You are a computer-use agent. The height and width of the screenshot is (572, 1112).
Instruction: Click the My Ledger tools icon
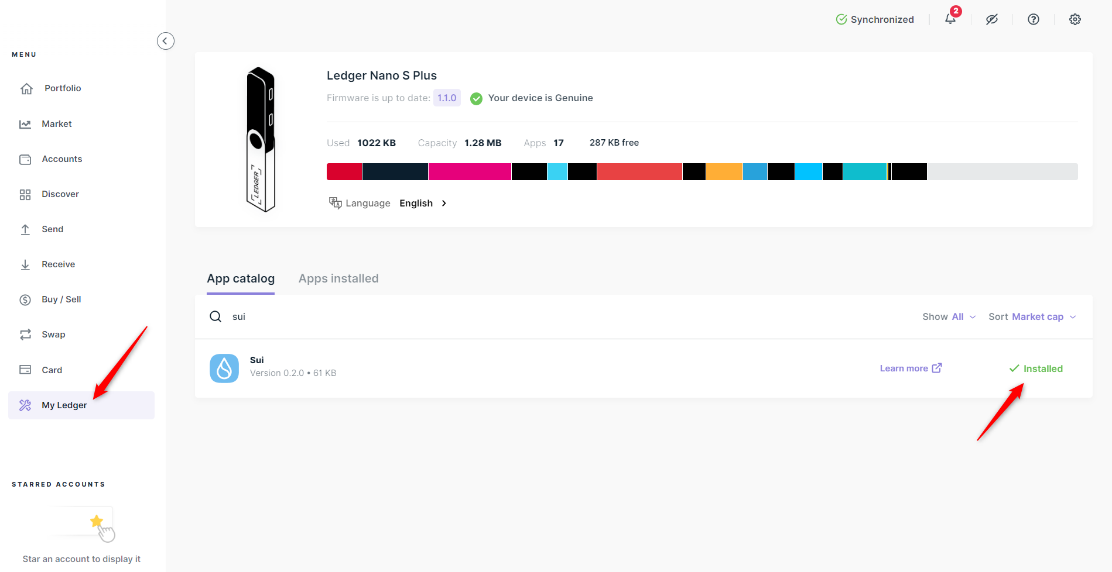click(x=25, y=405)
